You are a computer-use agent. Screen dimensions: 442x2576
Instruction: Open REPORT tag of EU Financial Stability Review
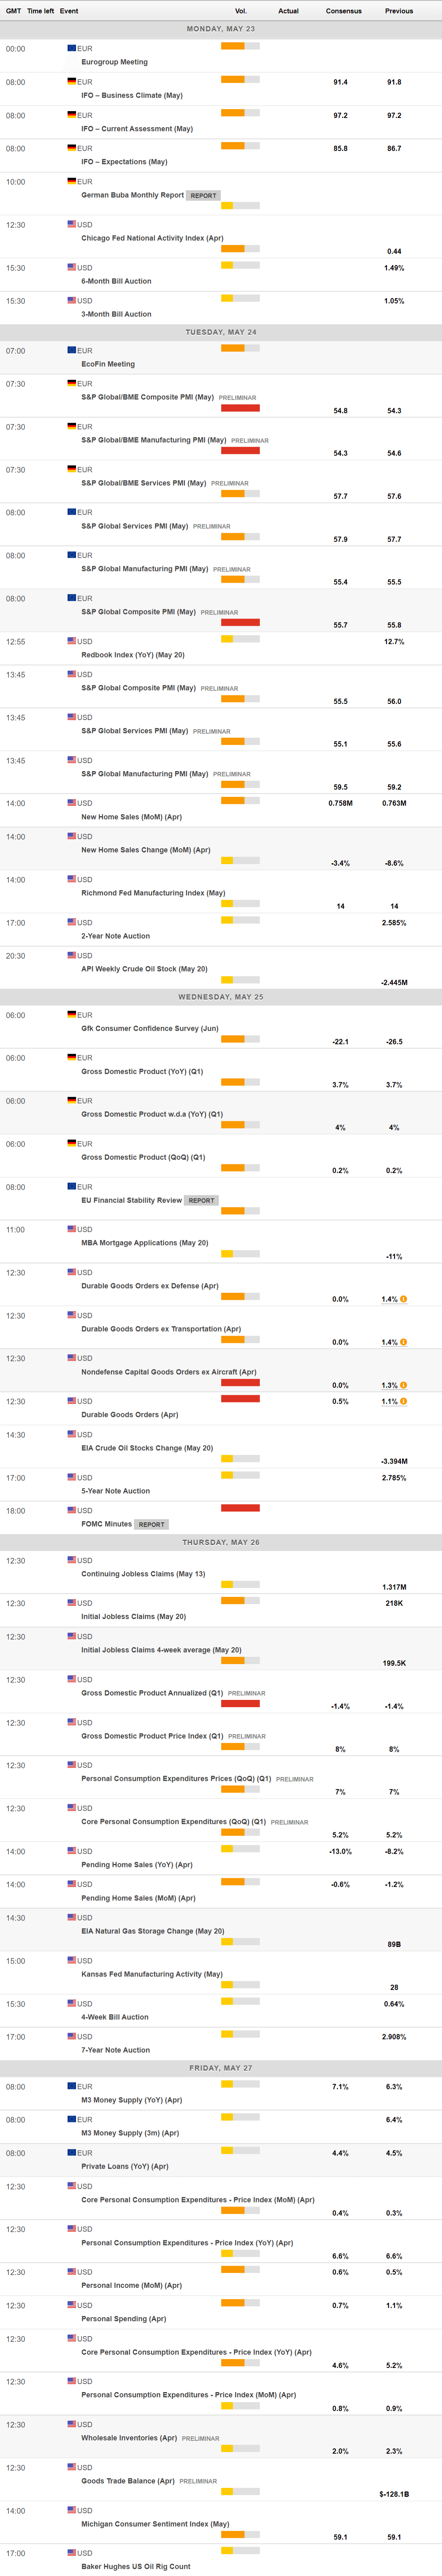[x=201, y=1200]
